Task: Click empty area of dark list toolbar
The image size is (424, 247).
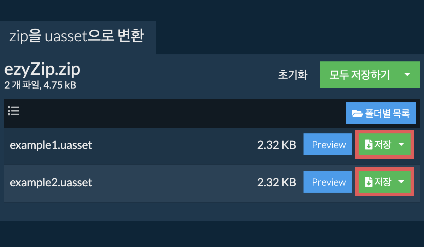Action: point(177,113)
